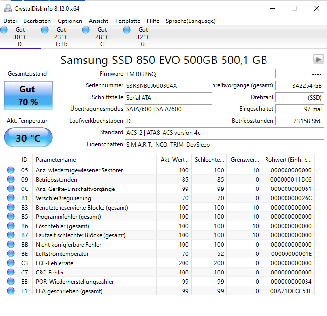Open the Optionen menu
This screenshot has height=316, width=327.
[70, 21]
